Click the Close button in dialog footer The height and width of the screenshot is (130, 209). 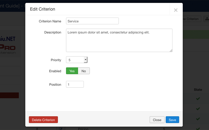click(x=157, y=120)
